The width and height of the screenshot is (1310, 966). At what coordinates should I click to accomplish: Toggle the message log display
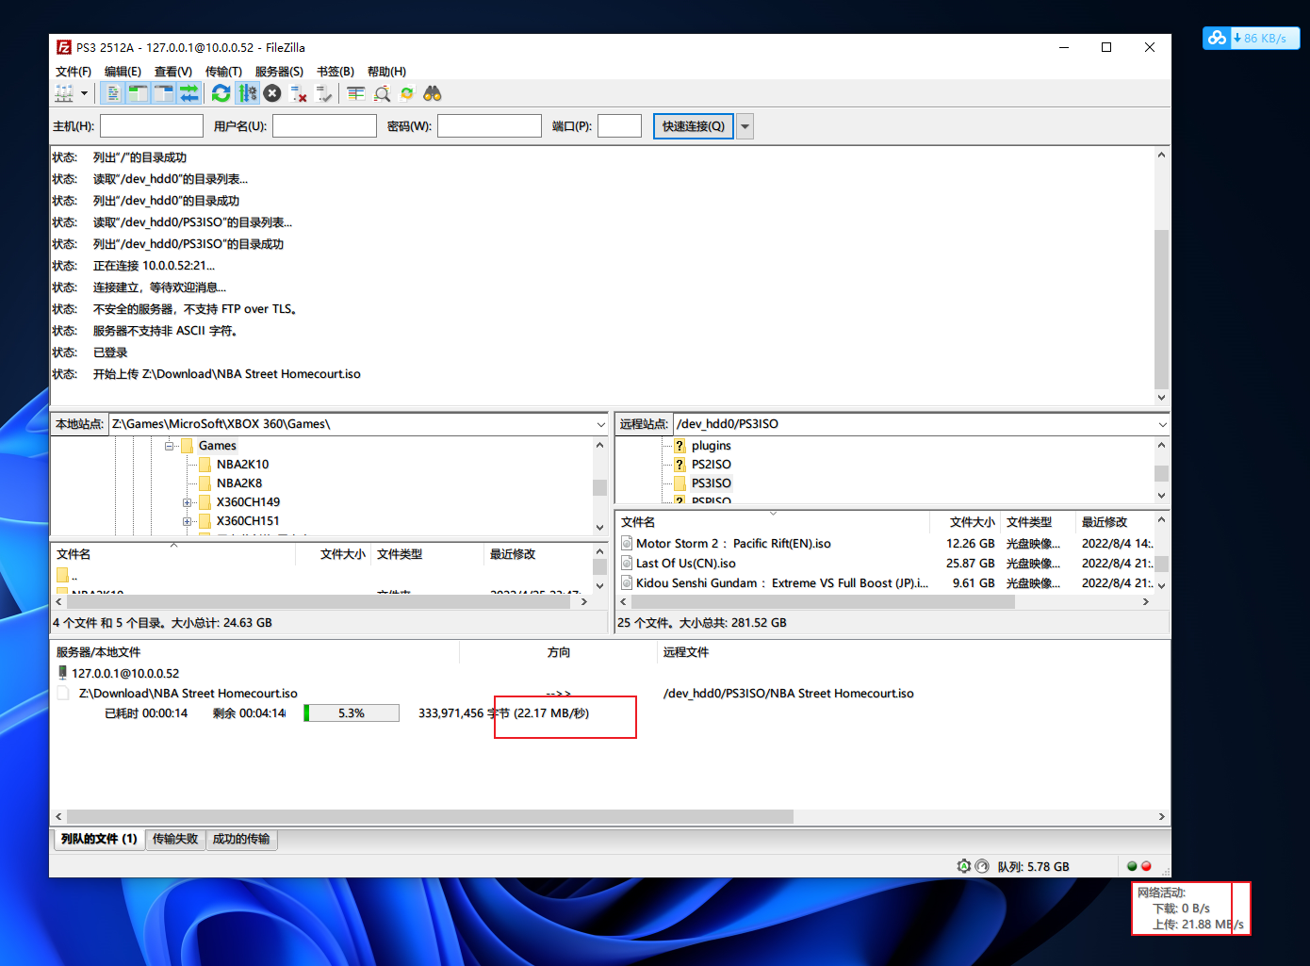point(113,93)
